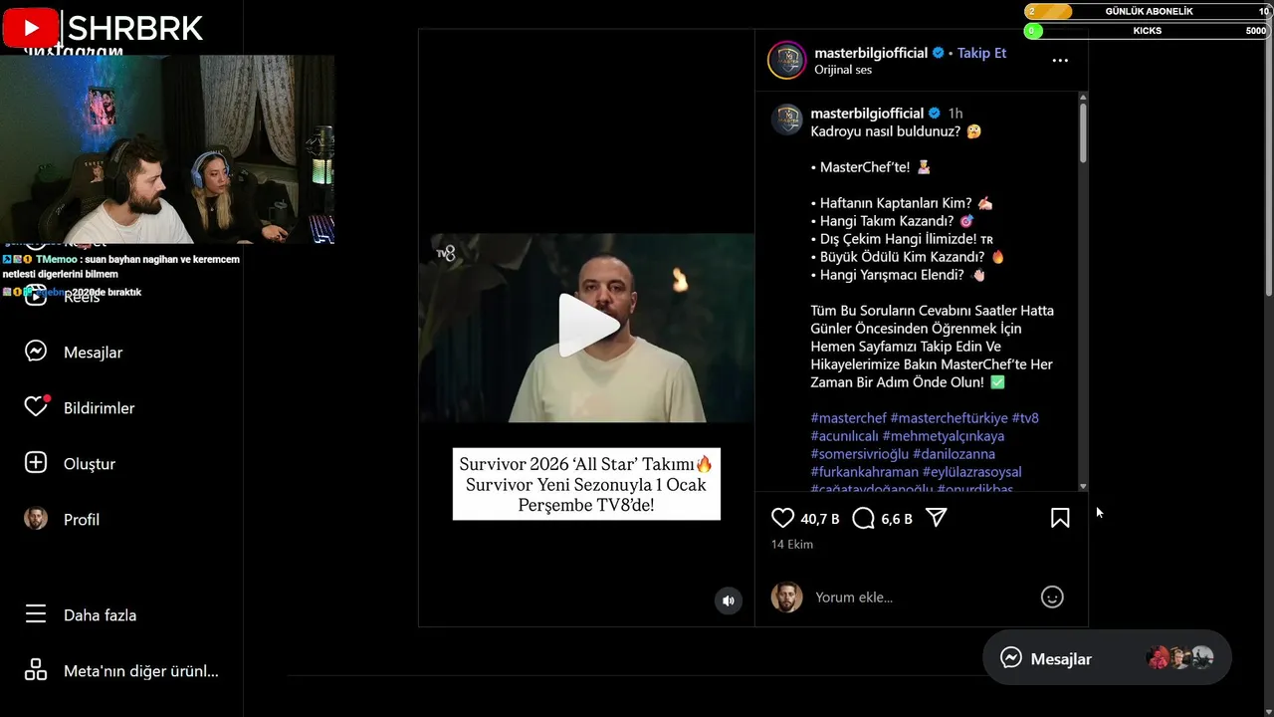Open masterbilgiofficial profile from header
This screenshot has height=717, width=1274.
pyautogui.click(x=871, y=53)
